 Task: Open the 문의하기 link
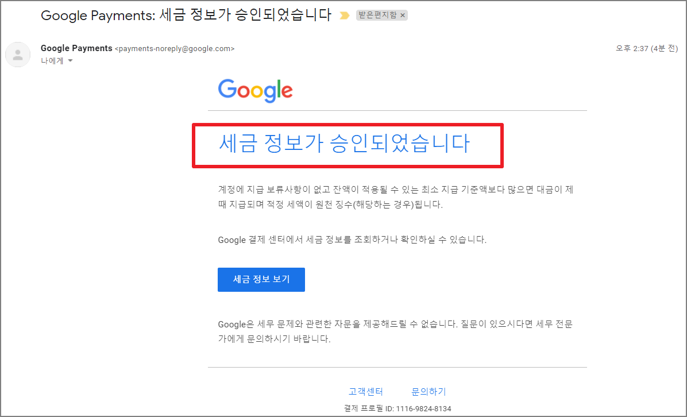429,392
